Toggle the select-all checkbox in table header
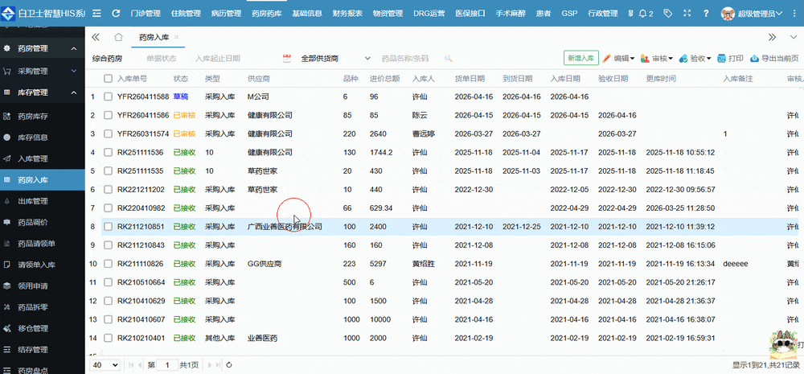Viewport: 804px width, 374px height. (x=108, y=79)
